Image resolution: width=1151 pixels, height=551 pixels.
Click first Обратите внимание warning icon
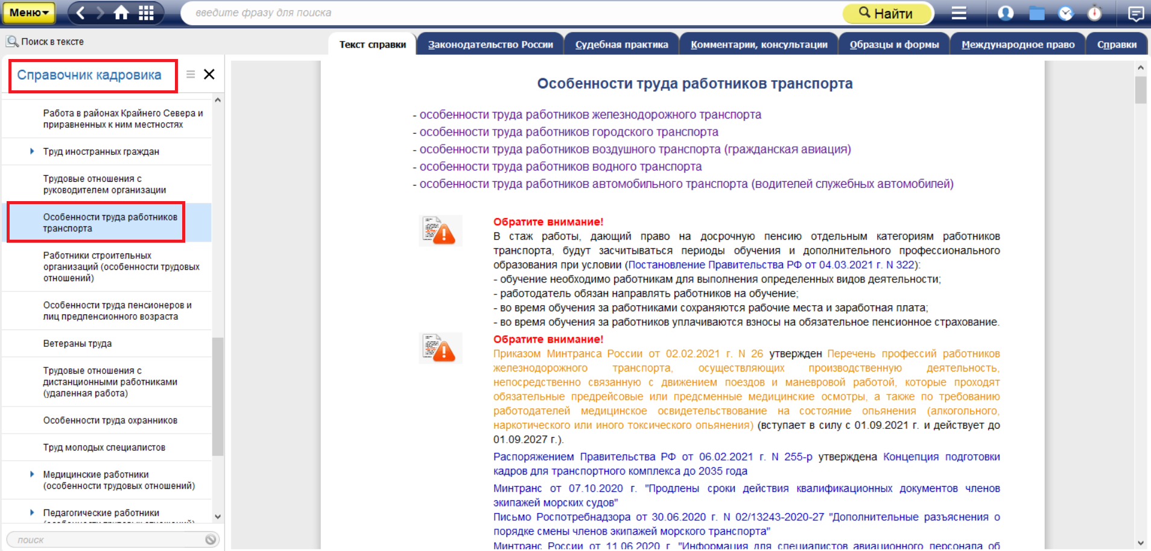[440, 231]
